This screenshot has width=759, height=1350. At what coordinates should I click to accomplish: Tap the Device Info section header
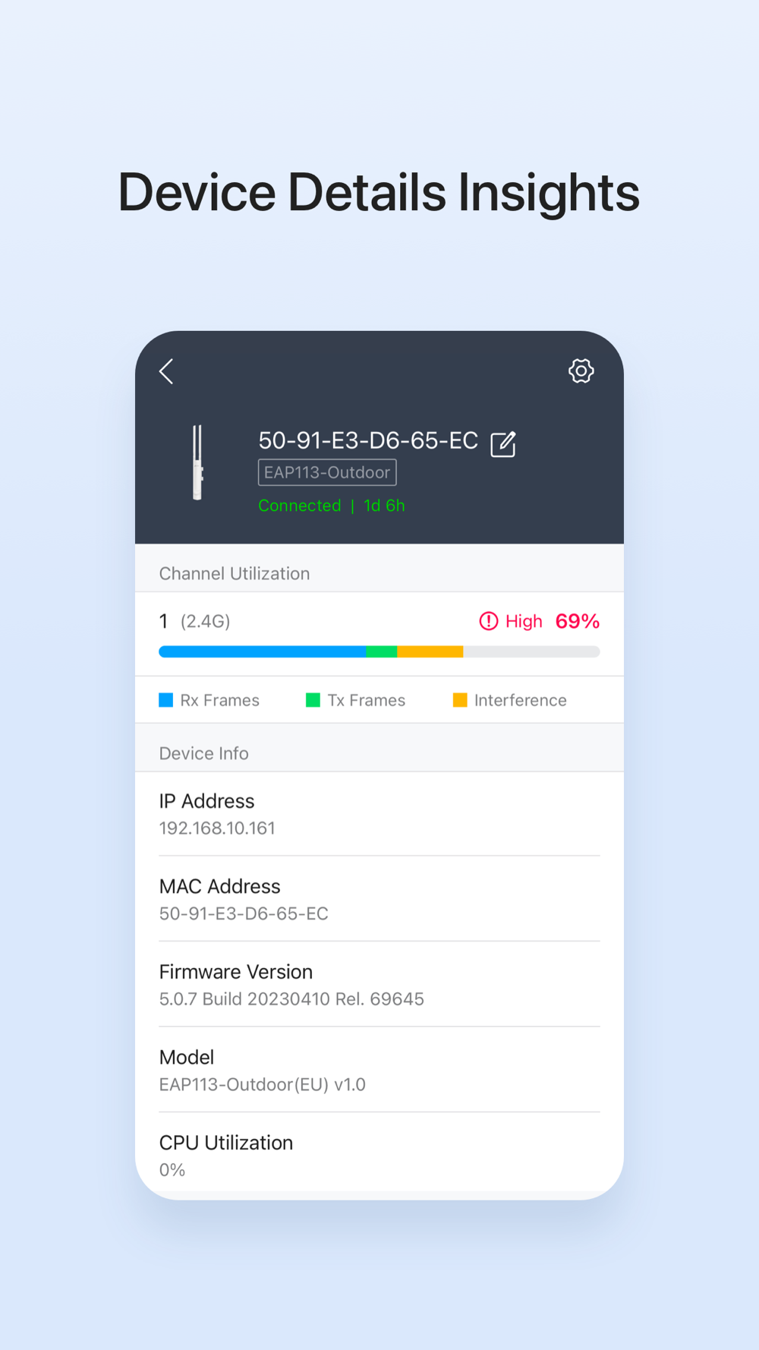coord(204,753)
